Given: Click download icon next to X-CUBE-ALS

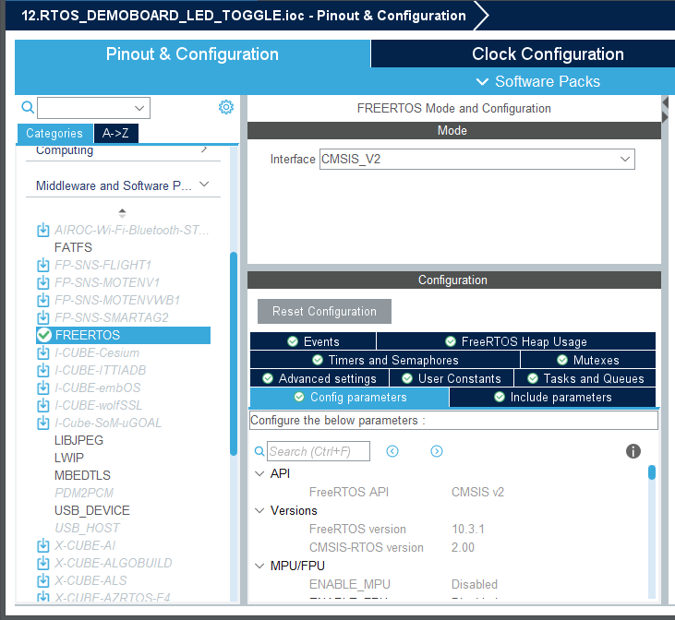Looking at the screenshot, I should click(x=43, y=581).
